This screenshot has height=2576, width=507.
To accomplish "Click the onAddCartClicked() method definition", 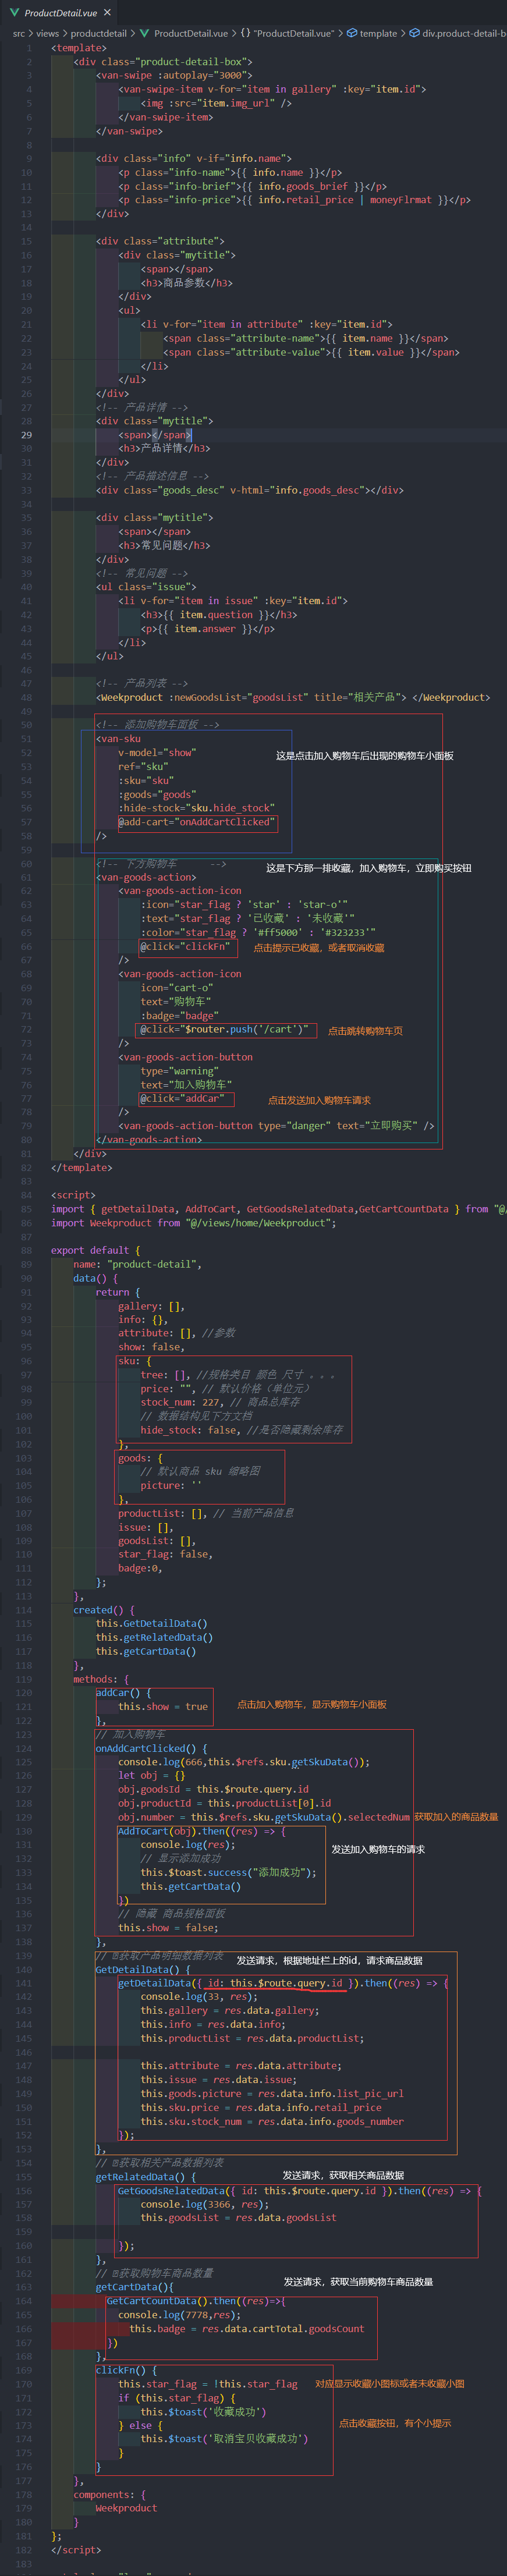I will (151, 1747).
